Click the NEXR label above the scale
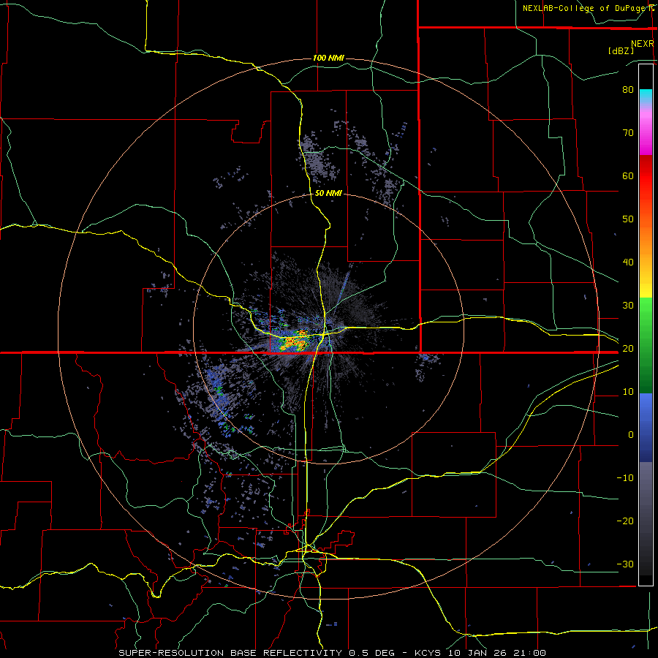The image size is (658, 658). click(x=642, y=44)
